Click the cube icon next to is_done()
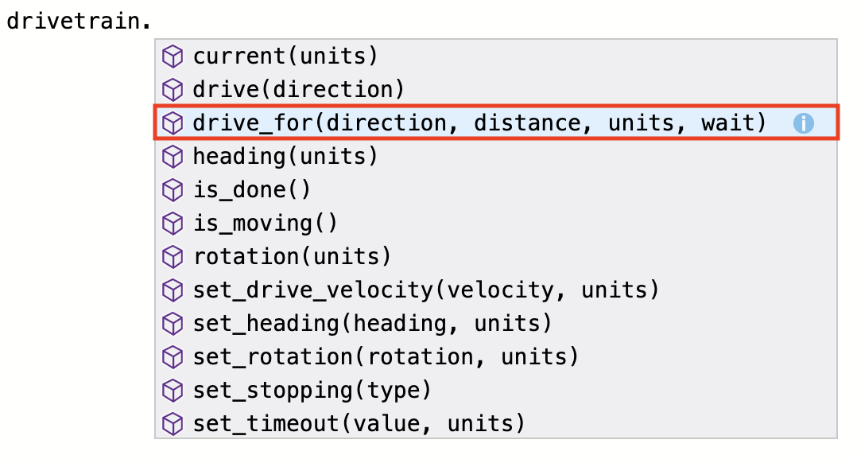This screenshot has width=857, height=463. pos(173,189)
